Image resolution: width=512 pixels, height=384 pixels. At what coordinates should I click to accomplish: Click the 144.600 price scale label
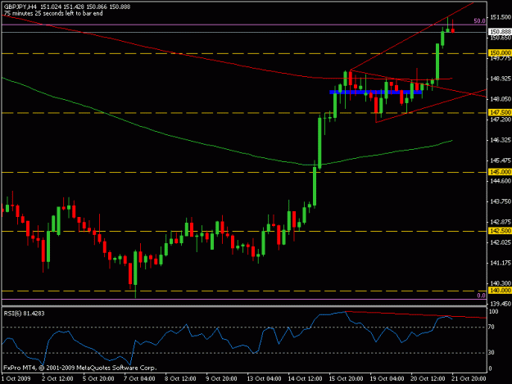point(501,181)
